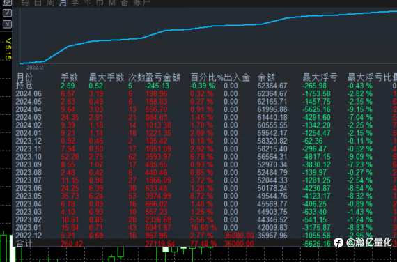The height and width of the screenshot is (262, 397).
Task: Open help with the question mark icon
Action: [7, 13]
